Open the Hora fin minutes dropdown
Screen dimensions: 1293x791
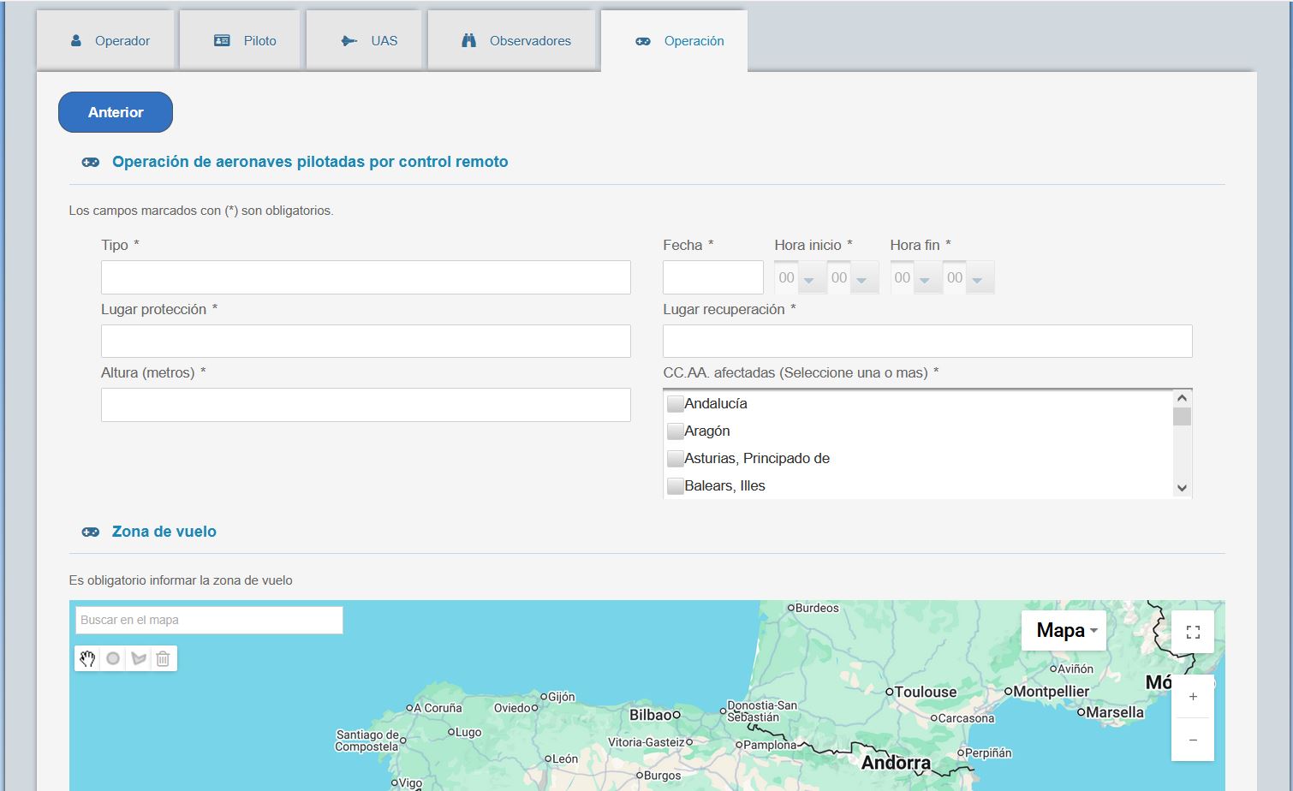click(x=968, y=277)
